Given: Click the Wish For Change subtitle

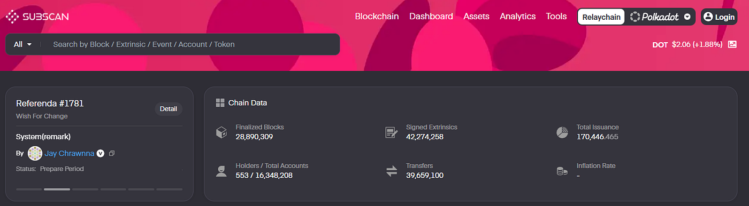Looking at the screenshot, I should click(x=42, y=116).
